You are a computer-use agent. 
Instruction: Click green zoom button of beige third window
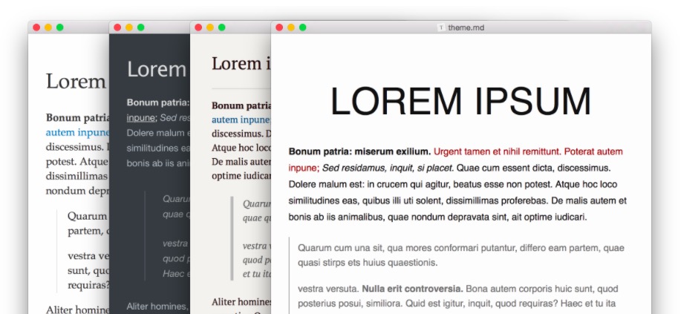[221, 27]
